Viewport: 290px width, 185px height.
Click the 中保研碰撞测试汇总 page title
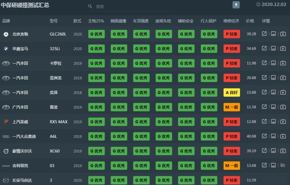coord(25,5)
